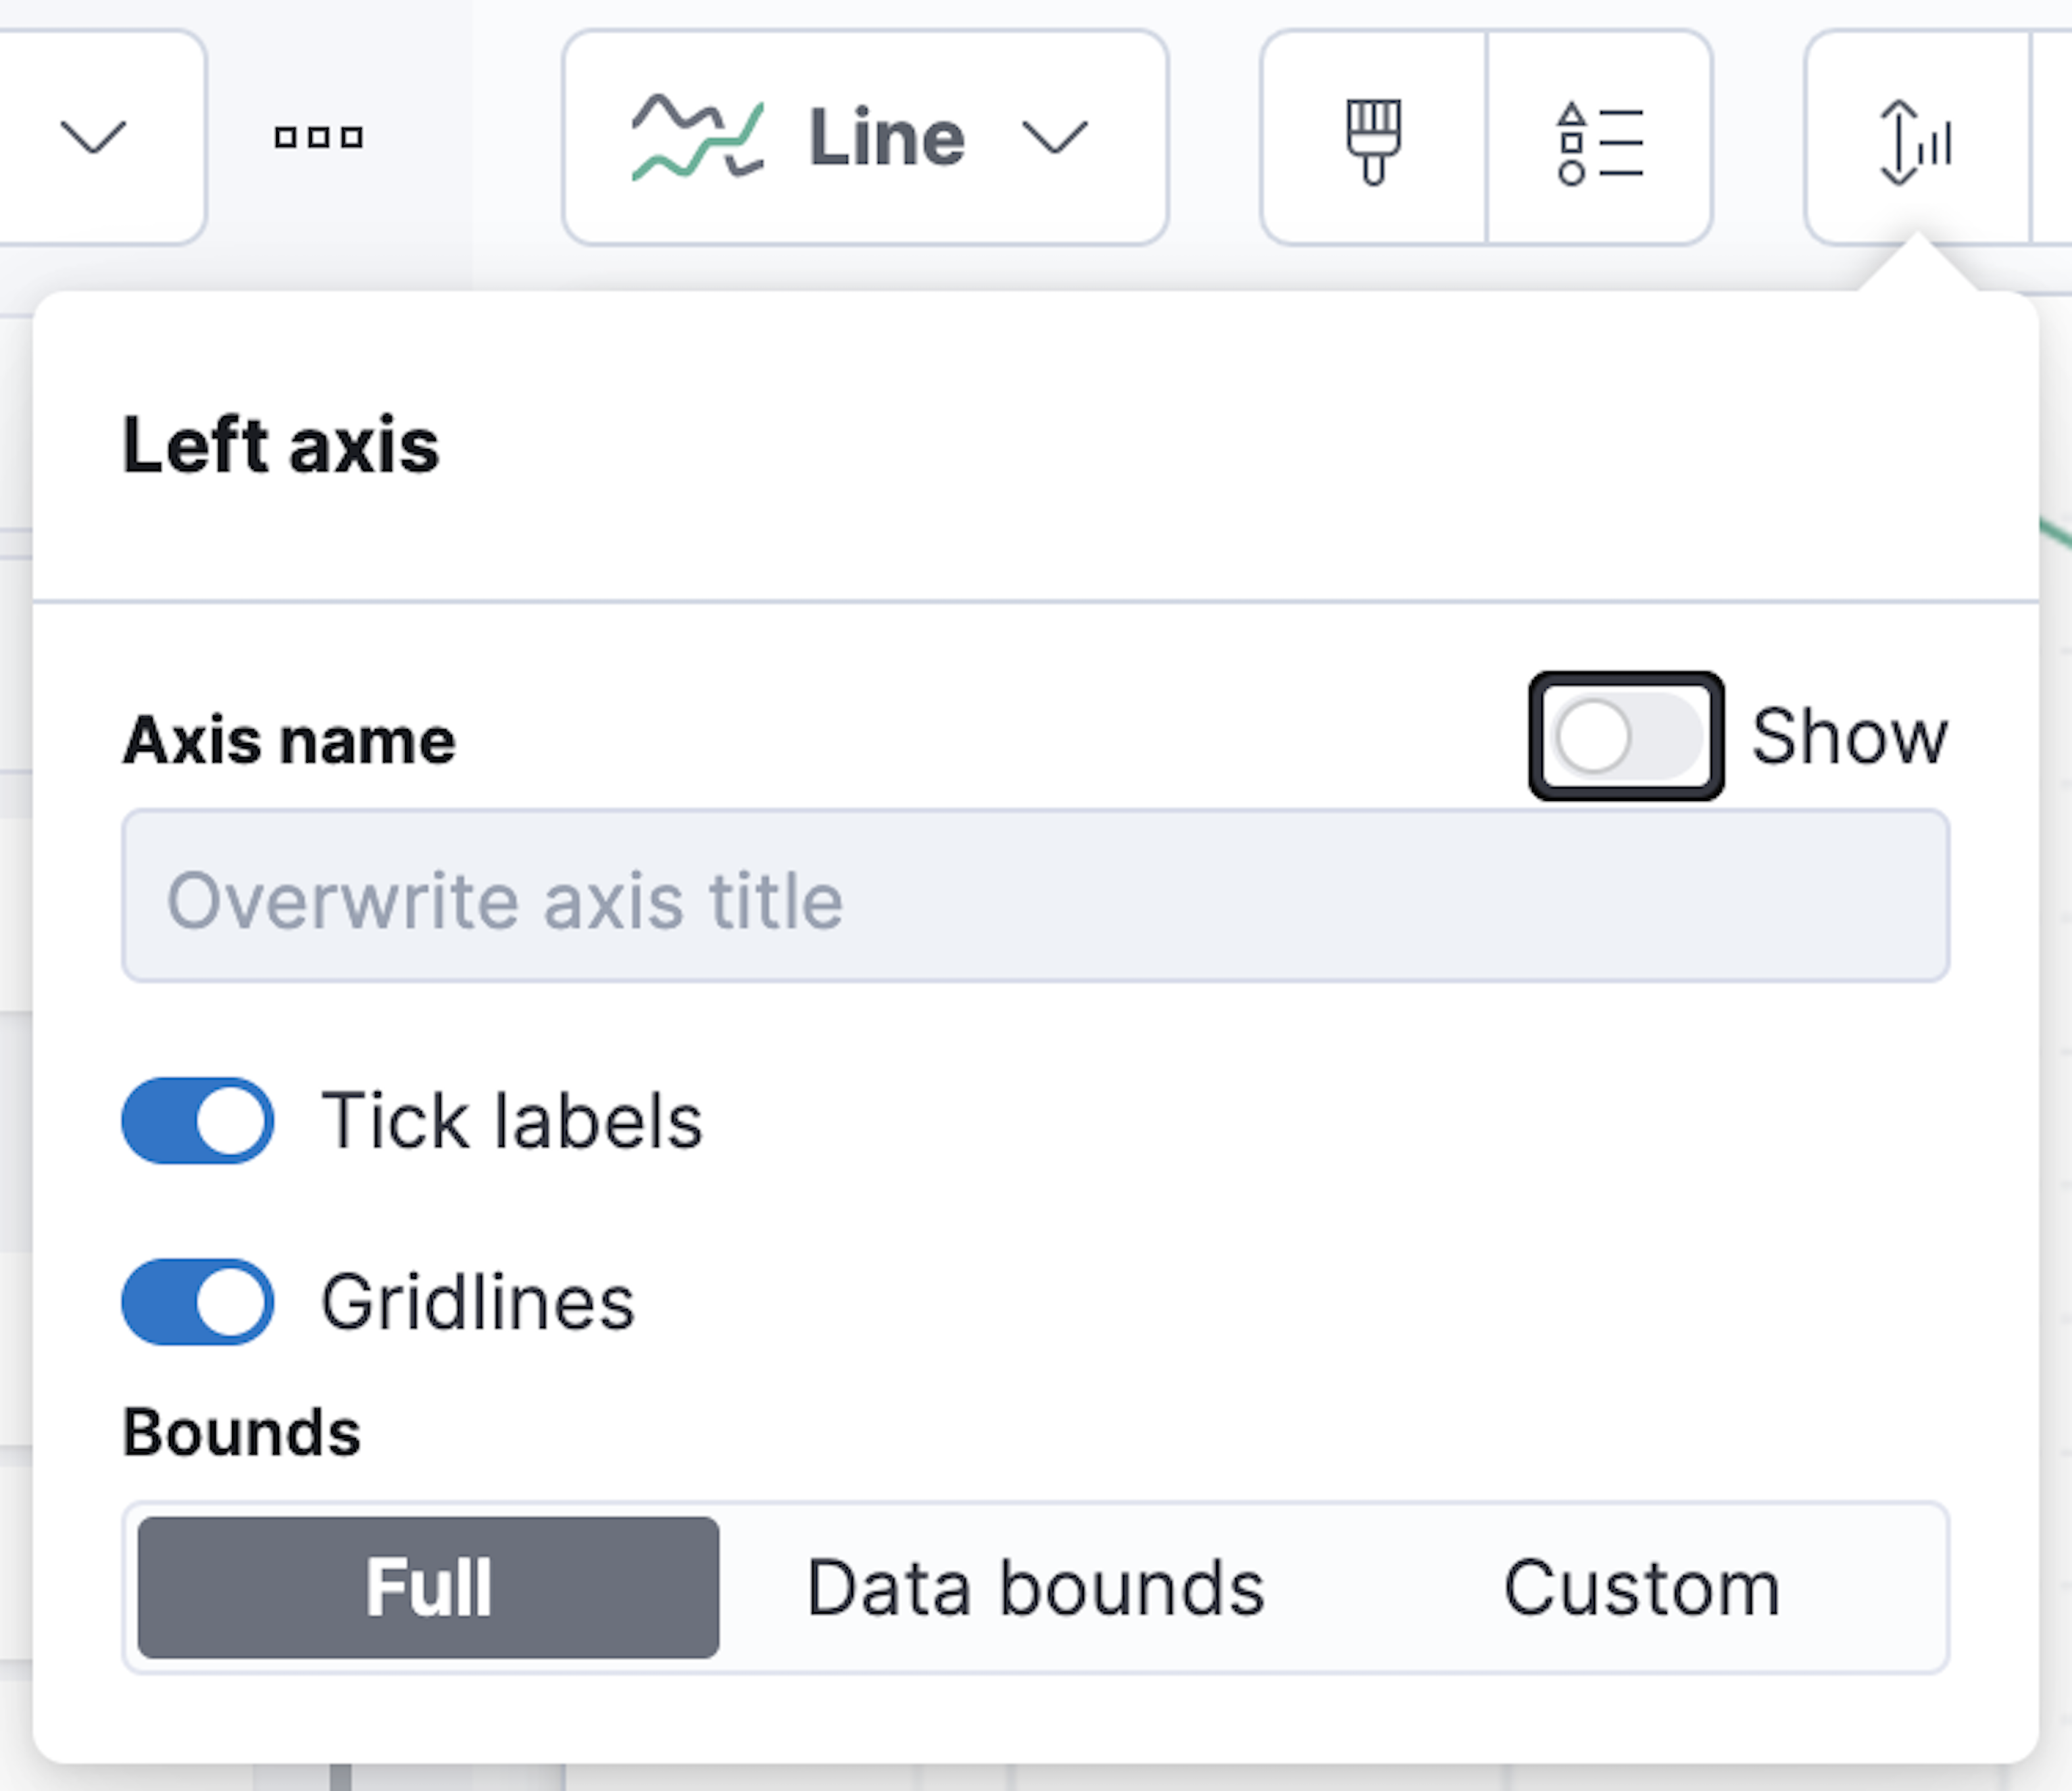Click the Overwrite axis title field
Screen dimensions: 2072x1791
pos(1035,897)
